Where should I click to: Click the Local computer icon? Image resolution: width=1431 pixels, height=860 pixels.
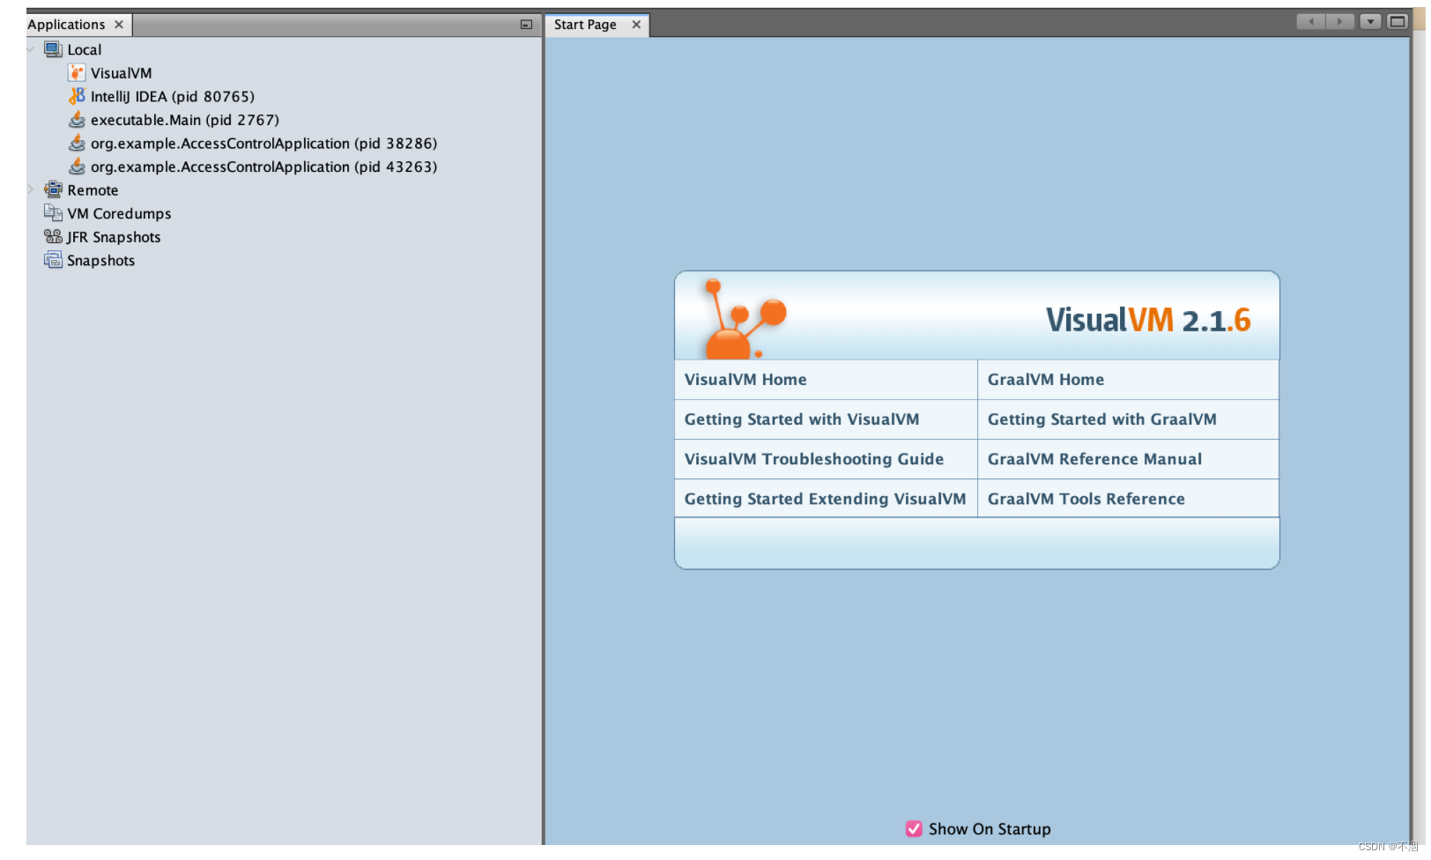tap(53, 49)
